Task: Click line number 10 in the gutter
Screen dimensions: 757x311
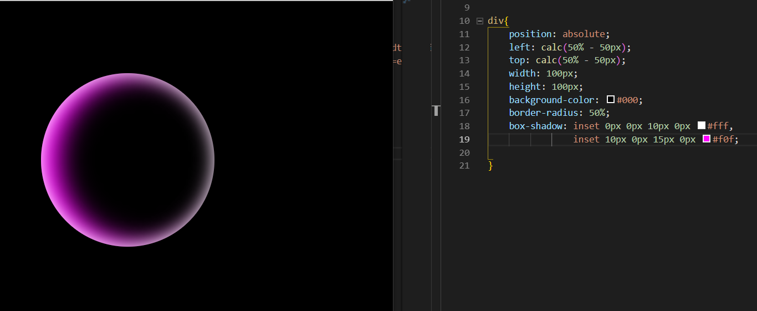Action: pos(464,21)
